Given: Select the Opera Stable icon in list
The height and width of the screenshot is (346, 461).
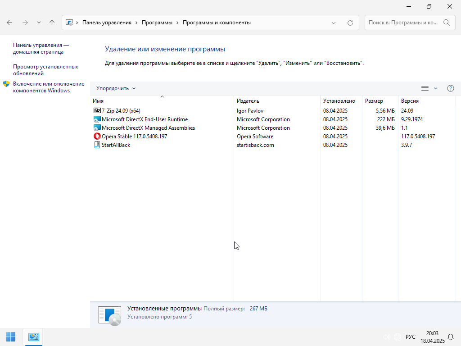Looking at the screenshot, I should click(x=97, y=137).
